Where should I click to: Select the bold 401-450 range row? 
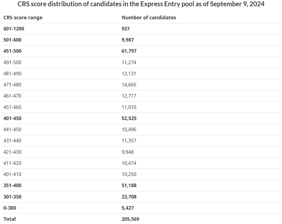click(13, 118)
